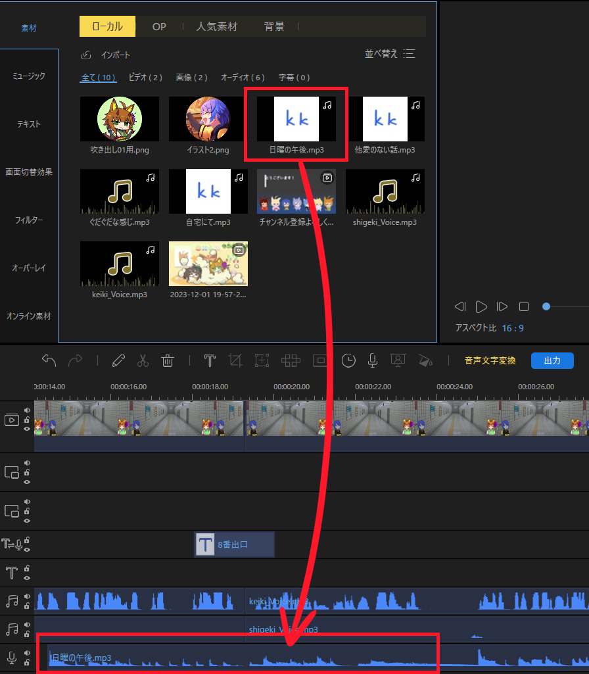Hide the main video track with its eye icon
The height and width of the screenshot is (674, 589).
[28, 429]
